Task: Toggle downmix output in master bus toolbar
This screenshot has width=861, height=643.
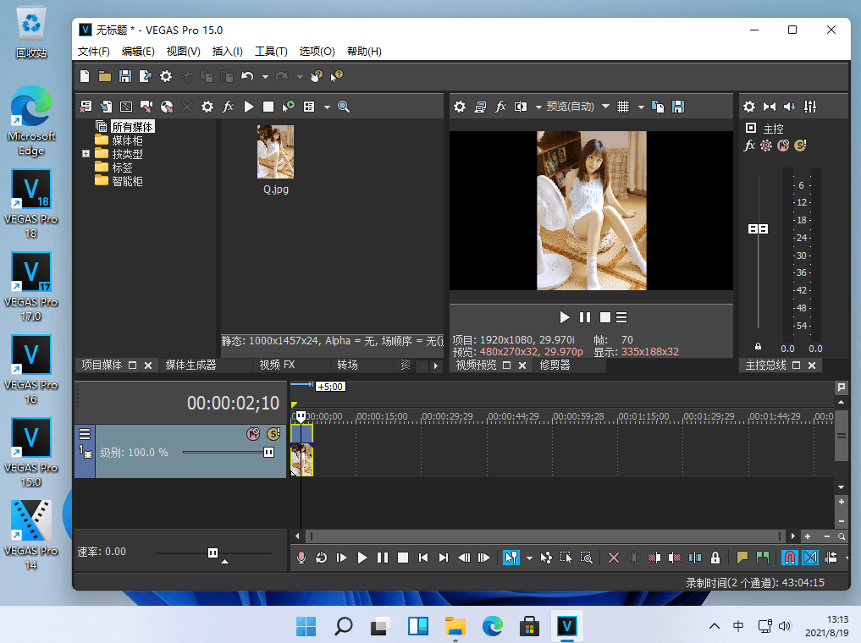Action: (770, 107)
